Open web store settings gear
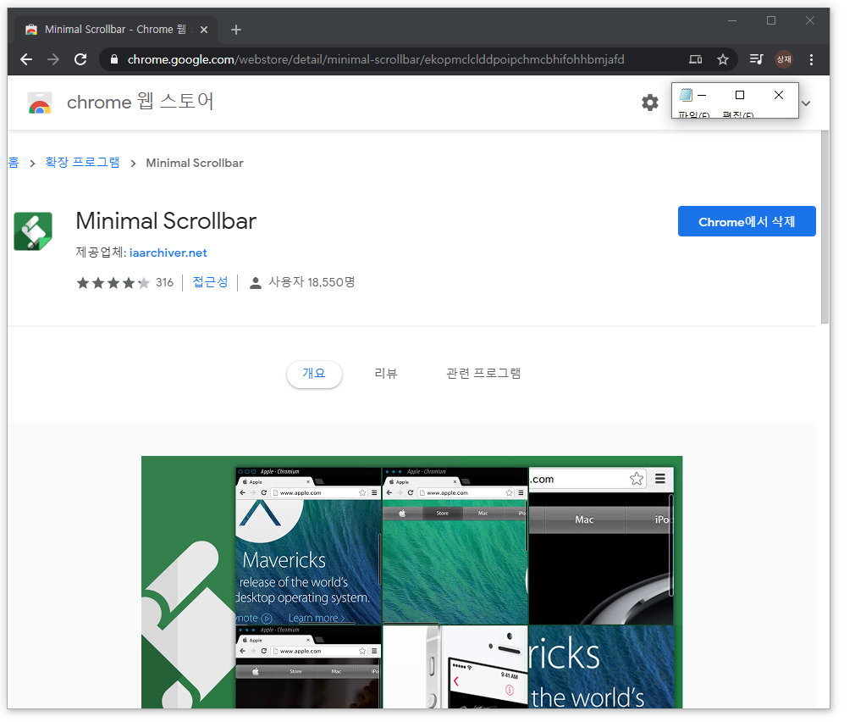This screenshot has width=855, height=722. (649, 103)
